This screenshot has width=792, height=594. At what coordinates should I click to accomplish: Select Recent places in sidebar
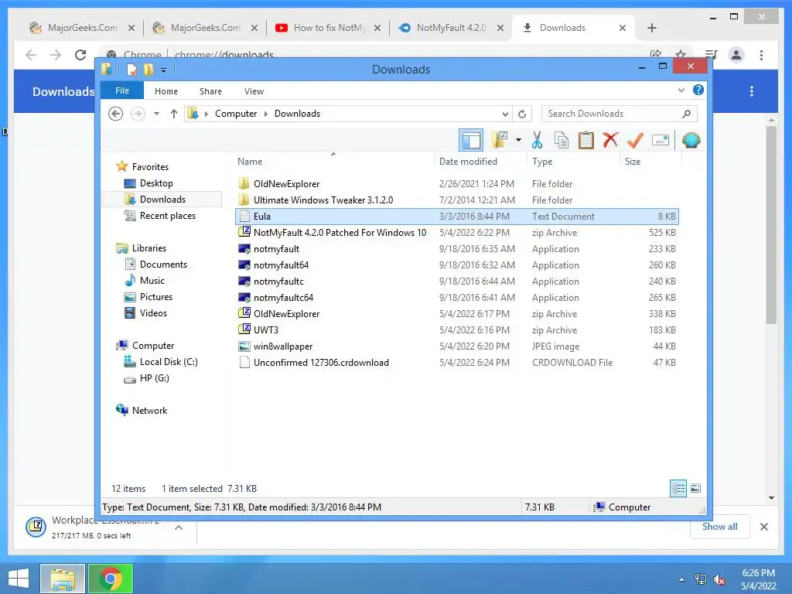click(167, 216)
